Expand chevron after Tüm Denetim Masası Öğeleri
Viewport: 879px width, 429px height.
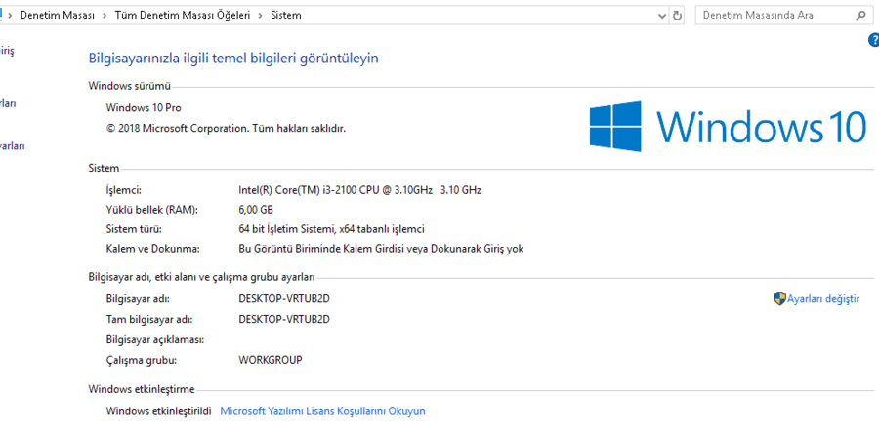[x=260, y=16]
